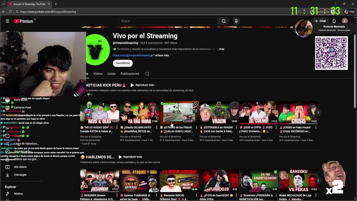
Task: Open the Publicaciones channel tab
Action: pyautogui.click(x=130, y=74)
